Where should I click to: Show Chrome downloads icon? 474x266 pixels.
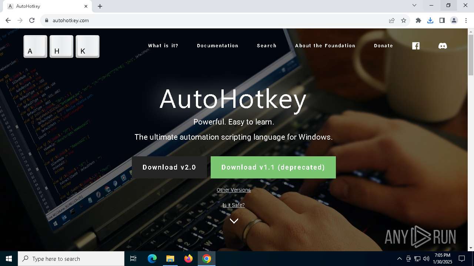tap(430, 20)
